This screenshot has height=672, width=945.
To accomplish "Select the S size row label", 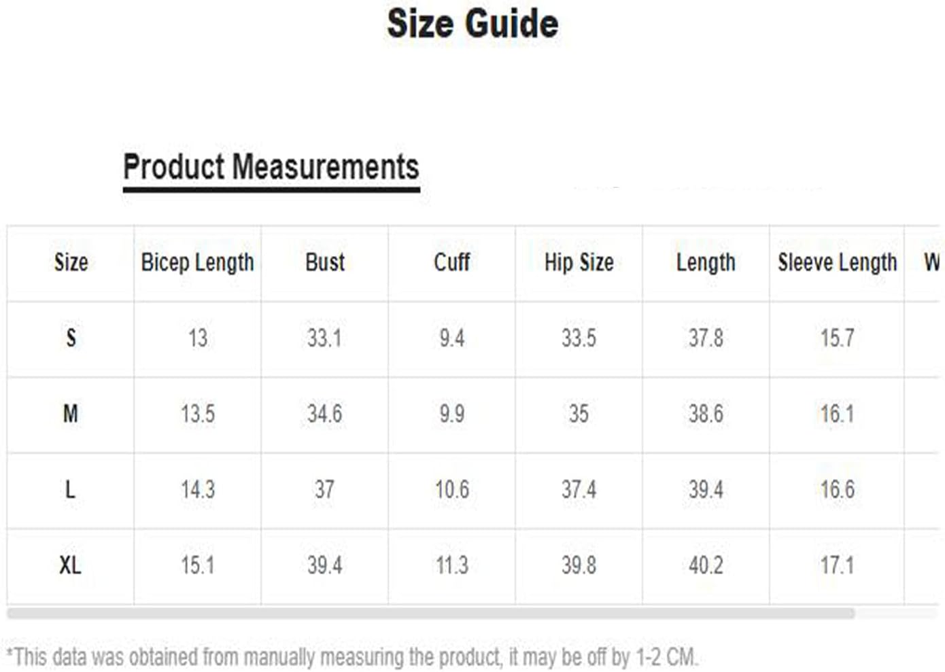I will 71,338.
